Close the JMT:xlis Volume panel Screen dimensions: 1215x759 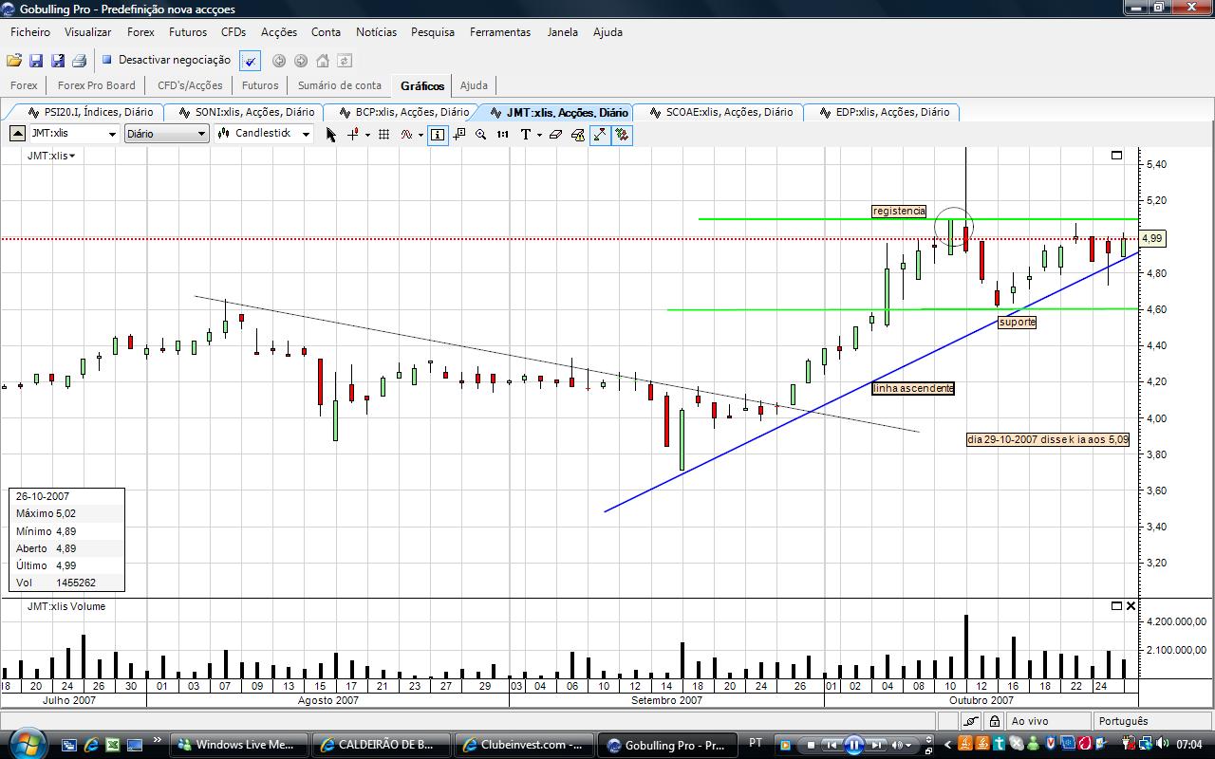1131,605
